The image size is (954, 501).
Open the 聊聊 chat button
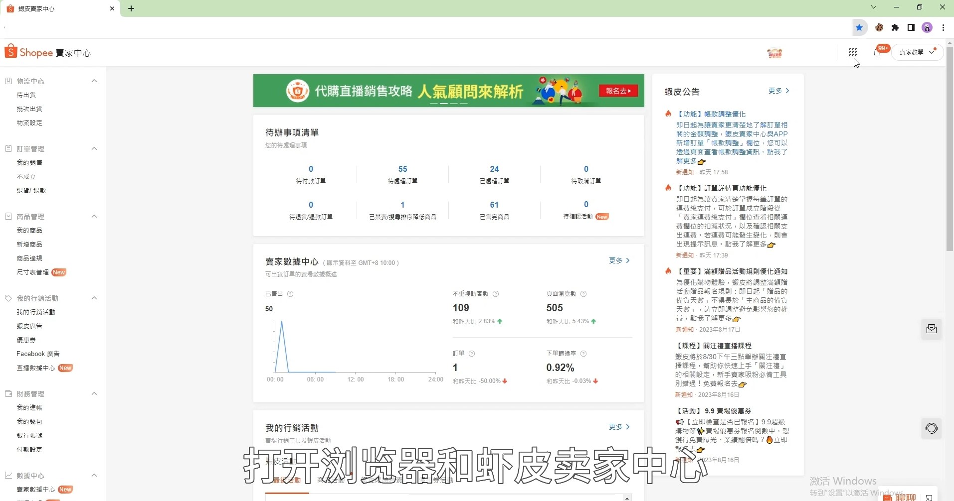[x=900, y=497]
